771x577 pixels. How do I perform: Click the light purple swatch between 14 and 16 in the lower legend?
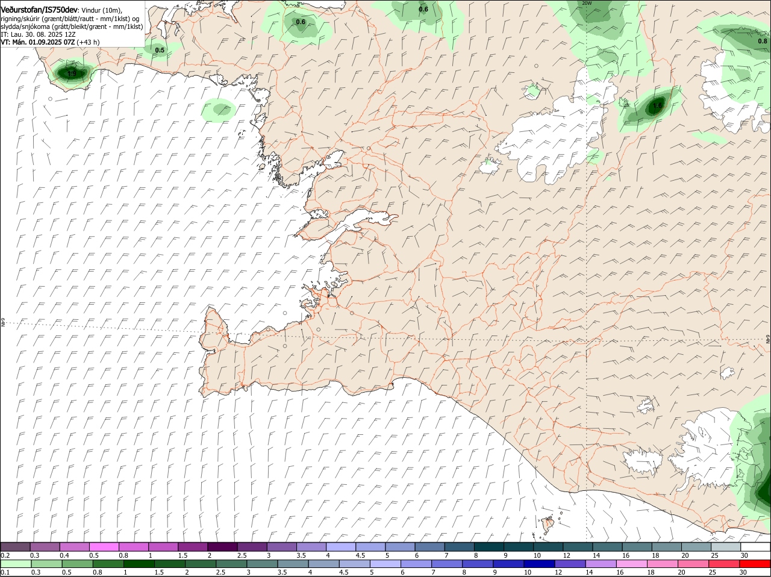pyautogui.click(x=602, y=563)
